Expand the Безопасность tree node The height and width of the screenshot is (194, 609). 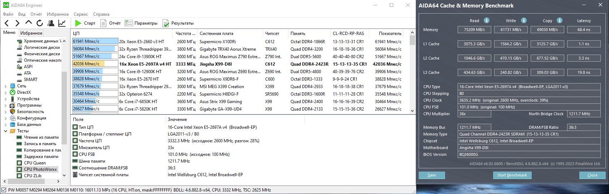tap(5, 112)
